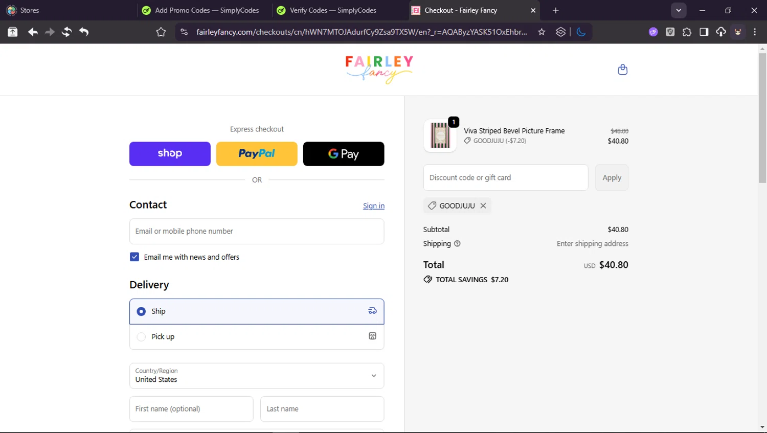Open the browser three-dot menu
This screenshot has width=767, height=433.
(x=755, y=32)
